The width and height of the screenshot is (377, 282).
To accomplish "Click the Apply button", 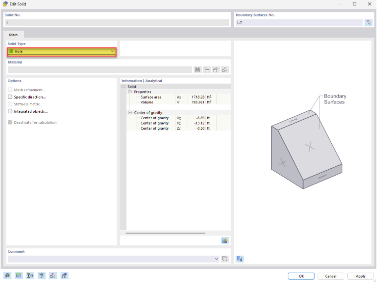I will tap(361, 276).
